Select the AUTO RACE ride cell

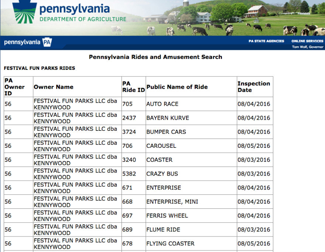(x=191, y=104)
